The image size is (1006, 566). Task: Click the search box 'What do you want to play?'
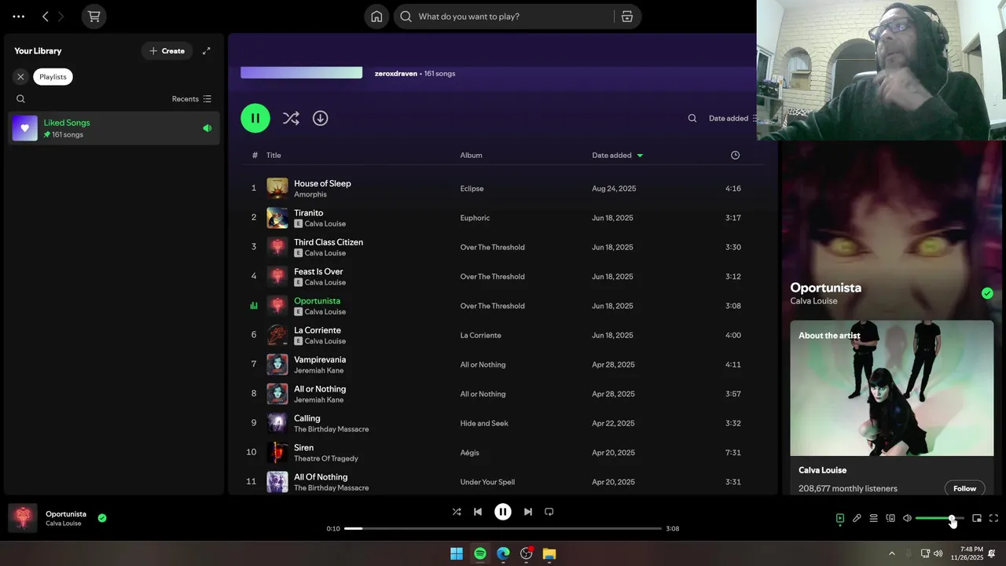click(x=504, y=17)
